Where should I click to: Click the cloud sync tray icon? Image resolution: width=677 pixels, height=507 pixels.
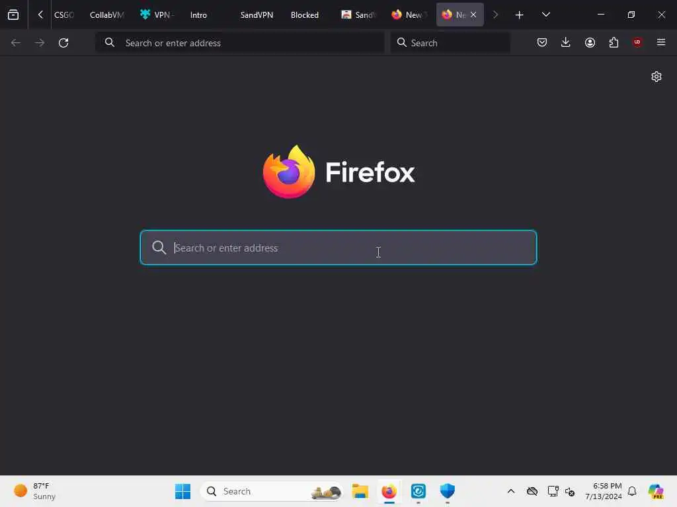point(532,491)
